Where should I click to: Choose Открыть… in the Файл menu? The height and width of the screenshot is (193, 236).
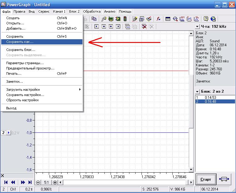click(x=42, y=23)
